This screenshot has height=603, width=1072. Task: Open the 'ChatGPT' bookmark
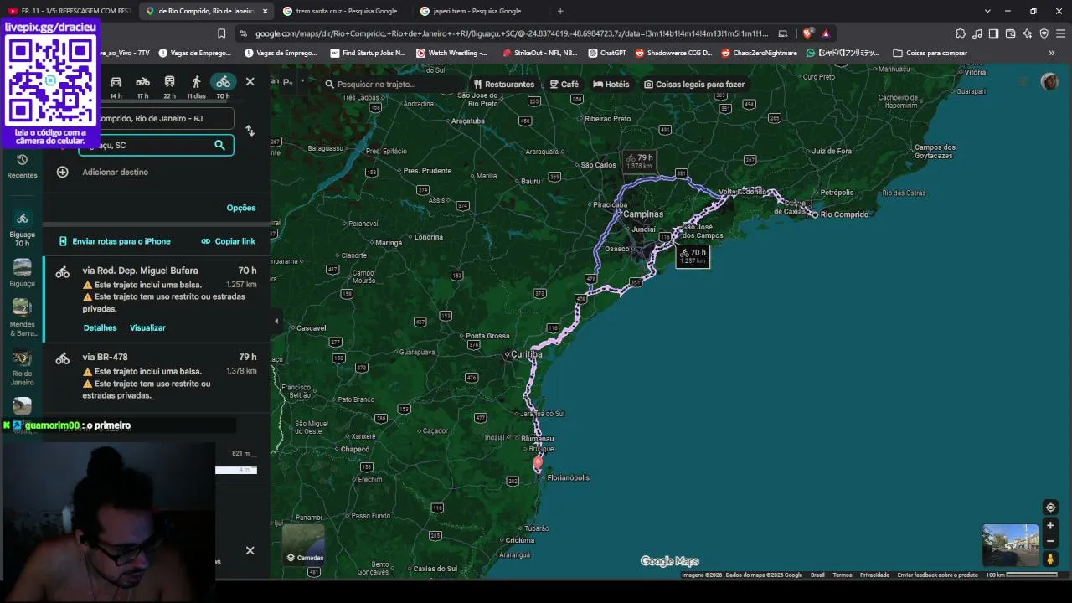[607, 53]
